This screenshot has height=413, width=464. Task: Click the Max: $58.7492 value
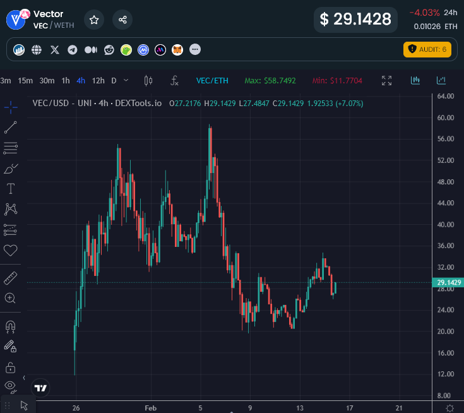pyautogui.click(x=270, y=81)
